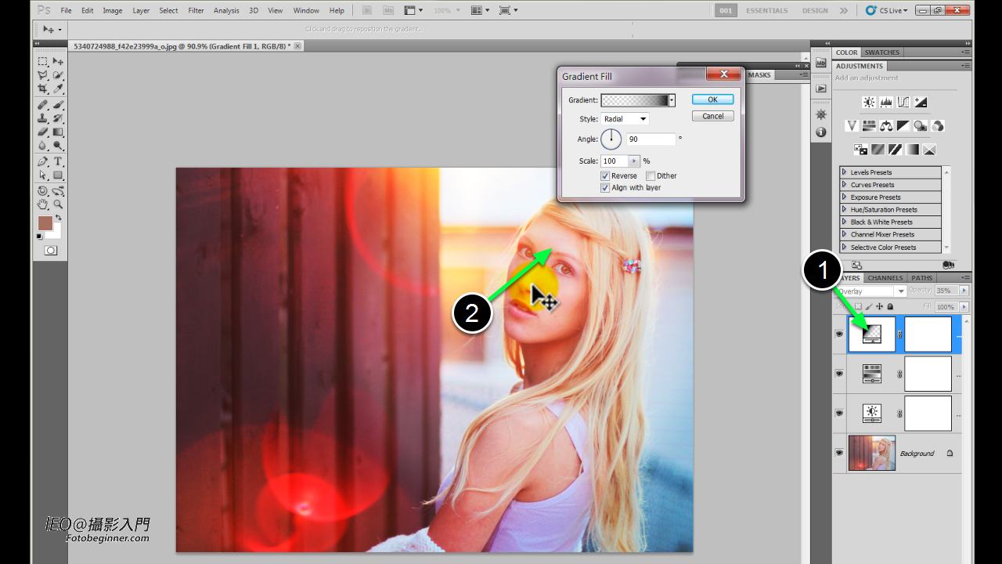
Task: Toggle lock transparent pixels icon
Action: tap(858, 306)
